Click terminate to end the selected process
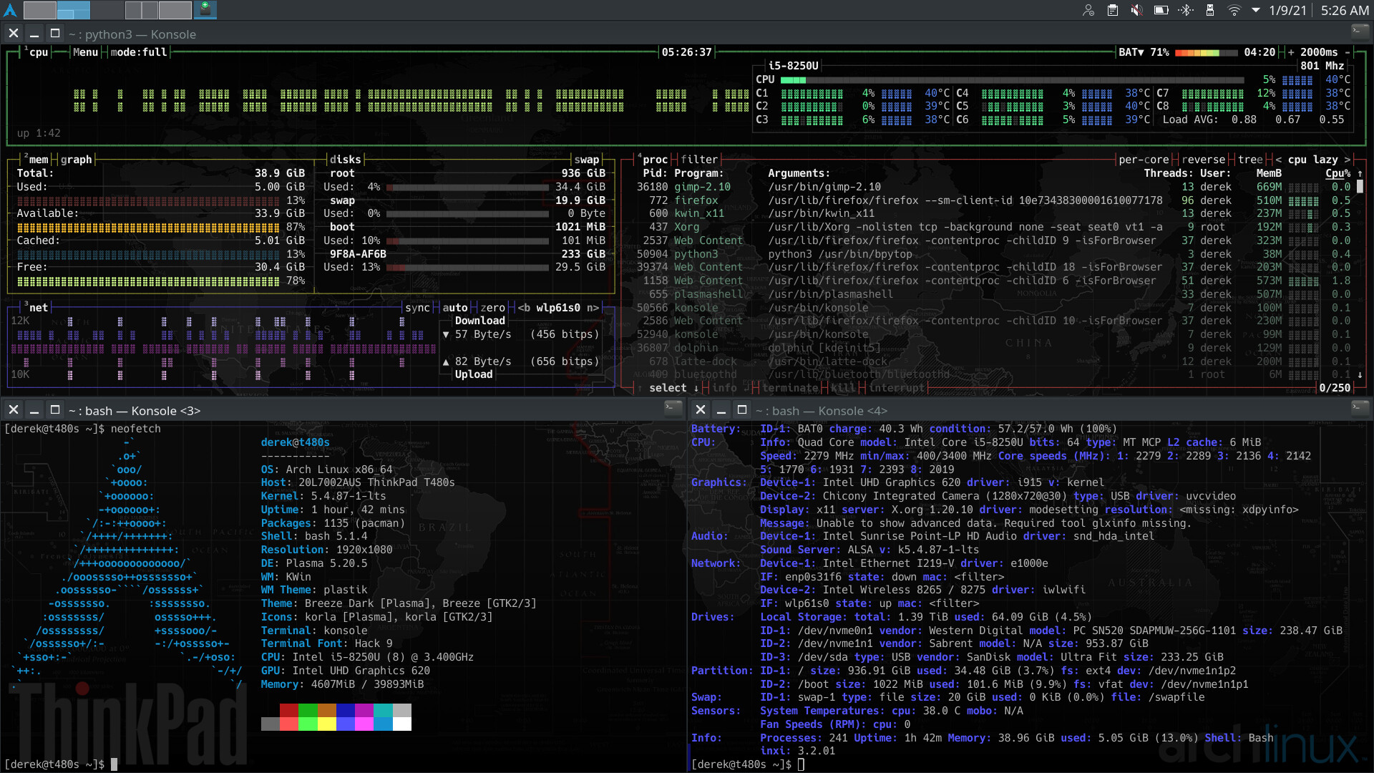 (789, 387)
